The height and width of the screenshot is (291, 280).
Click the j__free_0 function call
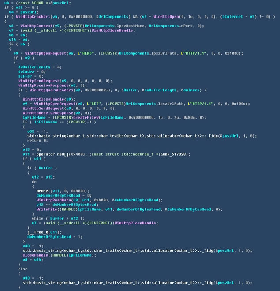(37, 232)
